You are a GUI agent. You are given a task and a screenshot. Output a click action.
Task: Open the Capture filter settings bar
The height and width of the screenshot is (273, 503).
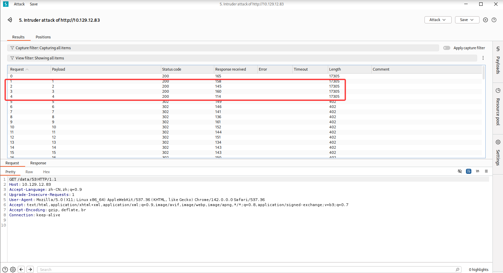click(223, 48)
